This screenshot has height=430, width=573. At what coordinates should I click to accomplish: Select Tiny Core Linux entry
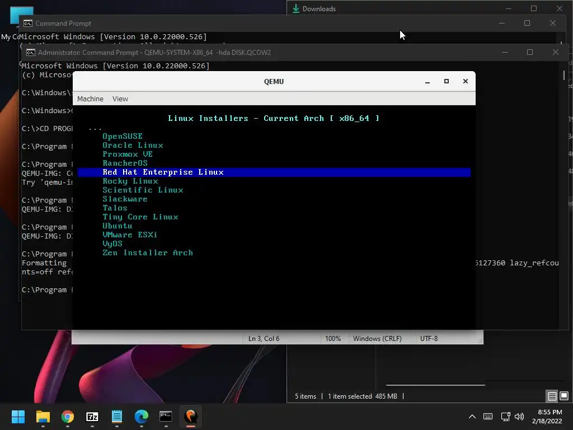[x=140, y=217]
